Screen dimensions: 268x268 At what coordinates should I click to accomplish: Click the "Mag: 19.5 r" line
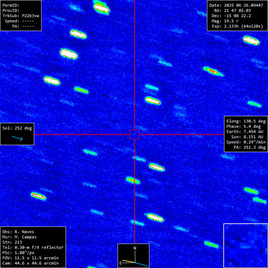click(x=225, y=21)
